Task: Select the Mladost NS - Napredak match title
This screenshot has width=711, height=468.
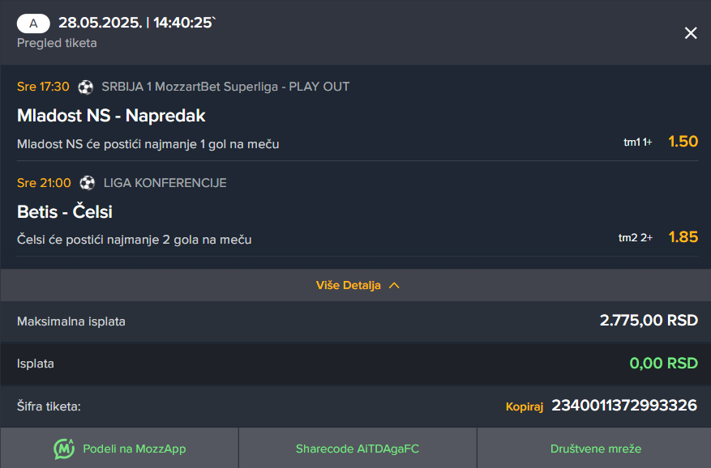Action: coord(111,116)
